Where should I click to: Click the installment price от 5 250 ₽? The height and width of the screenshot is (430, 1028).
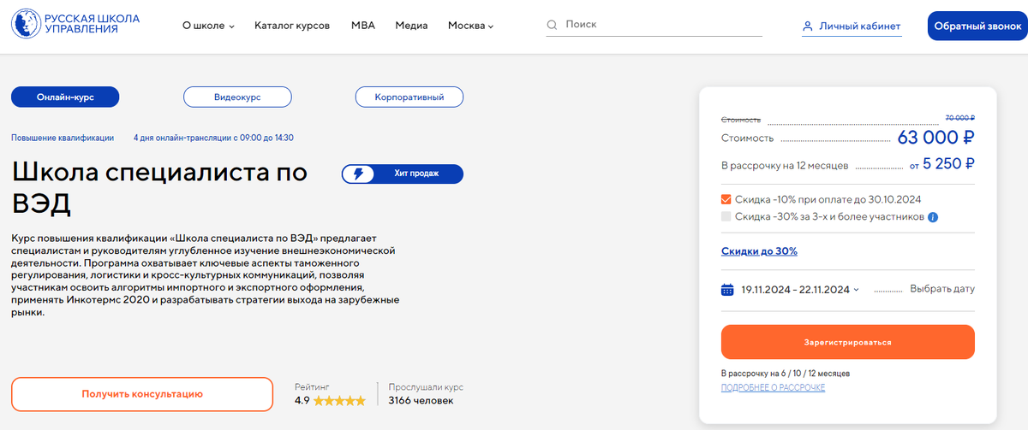(942, 164)
